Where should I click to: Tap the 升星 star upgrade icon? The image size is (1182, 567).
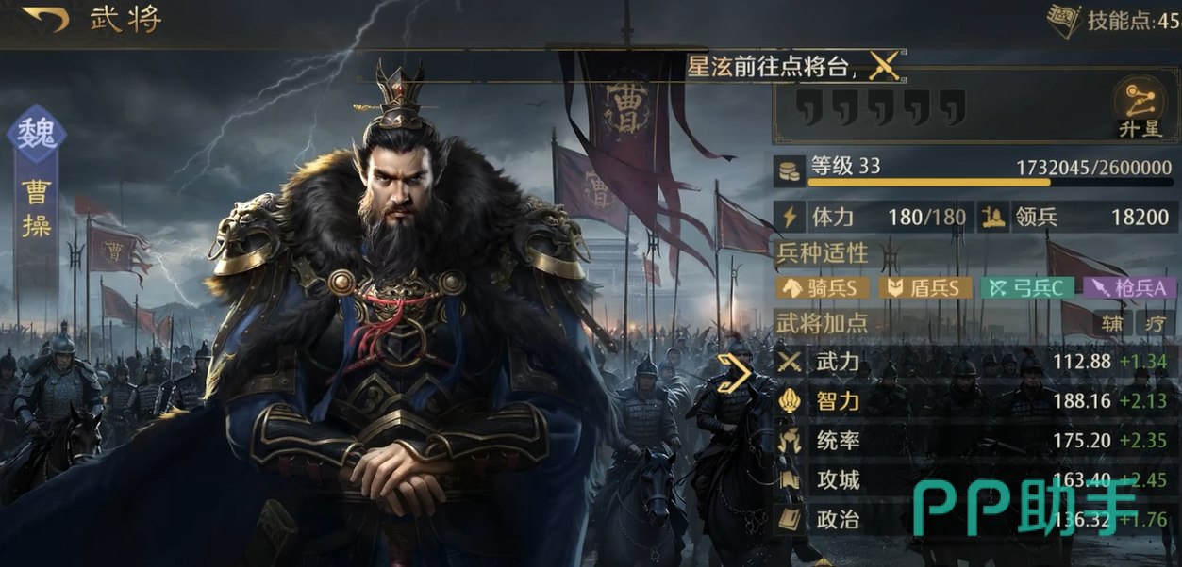click(x=1140, y=108)
